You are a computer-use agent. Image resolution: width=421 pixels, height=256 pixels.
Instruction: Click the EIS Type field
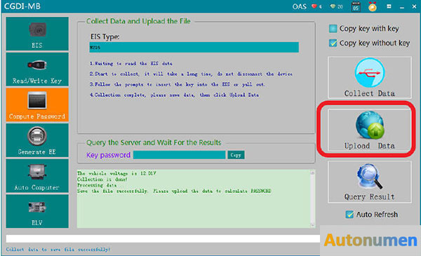194,47
